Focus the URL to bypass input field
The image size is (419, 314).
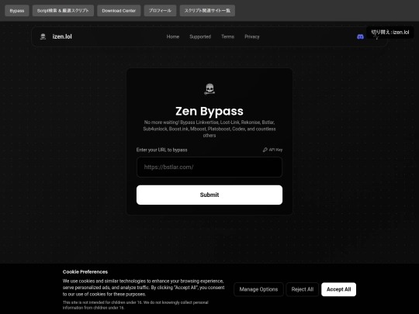point(209,167)
